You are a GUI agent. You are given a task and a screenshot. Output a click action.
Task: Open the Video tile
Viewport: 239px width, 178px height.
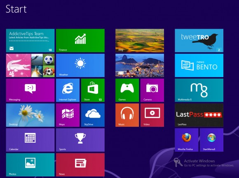tap(152, 115)
